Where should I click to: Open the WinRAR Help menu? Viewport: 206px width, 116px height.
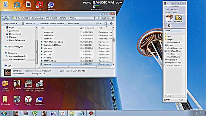175,12
